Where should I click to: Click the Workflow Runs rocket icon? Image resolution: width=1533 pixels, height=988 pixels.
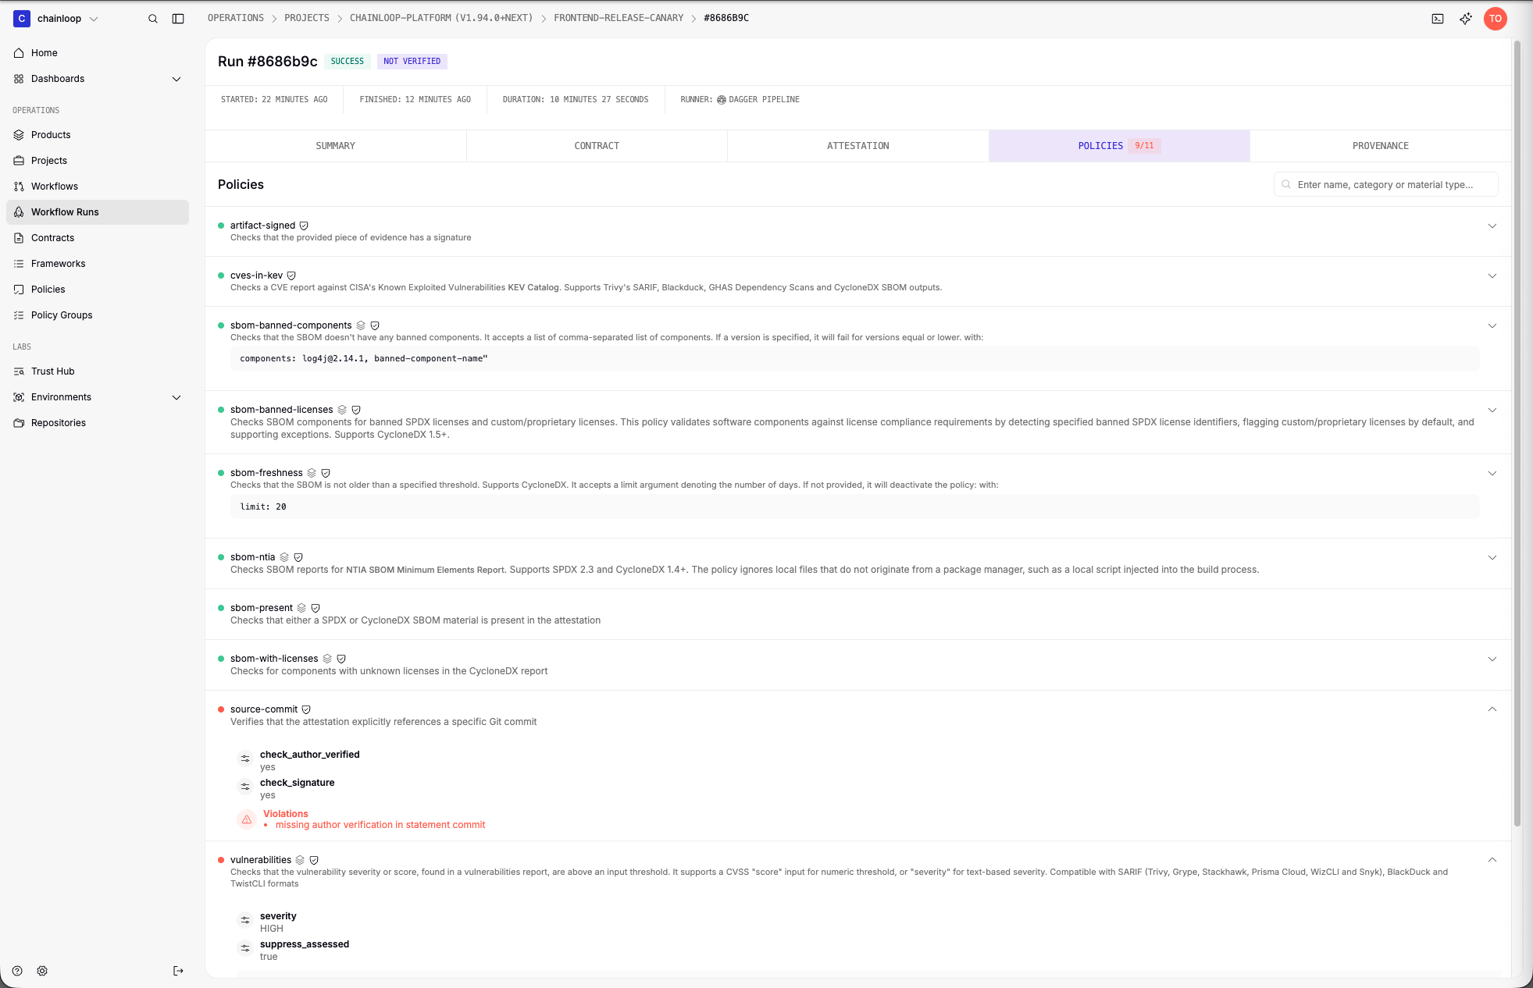[x=19, y=212]
